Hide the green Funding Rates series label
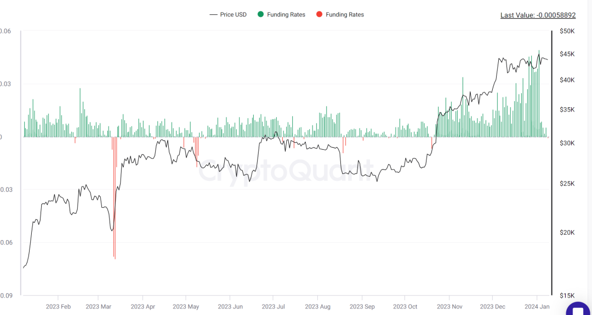This screenshot has height=315, width=592. [x=286, y=15]
